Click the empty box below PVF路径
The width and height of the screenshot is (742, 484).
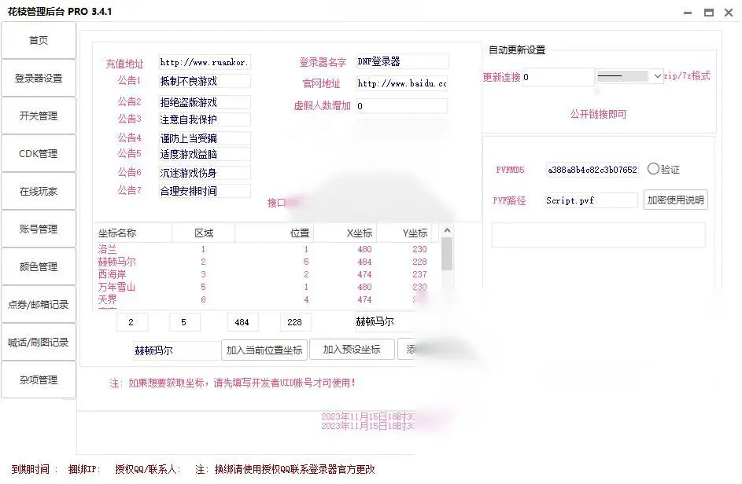click(599, 235)
